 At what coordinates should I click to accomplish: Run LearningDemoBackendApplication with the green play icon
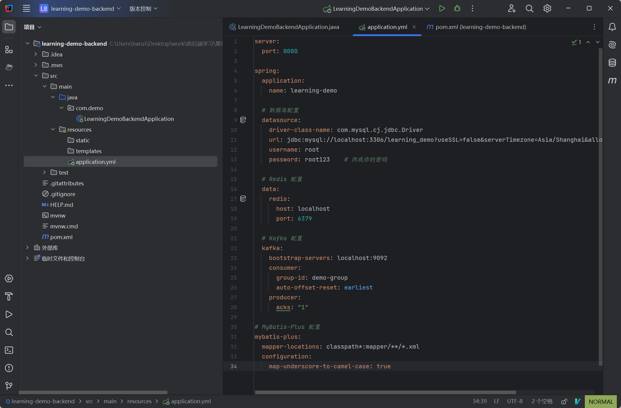pyautogui.click(x=442, y=9)
